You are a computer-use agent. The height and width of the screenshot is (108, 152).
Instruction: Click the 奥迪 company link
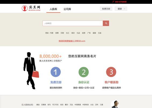tap(38, 104)
